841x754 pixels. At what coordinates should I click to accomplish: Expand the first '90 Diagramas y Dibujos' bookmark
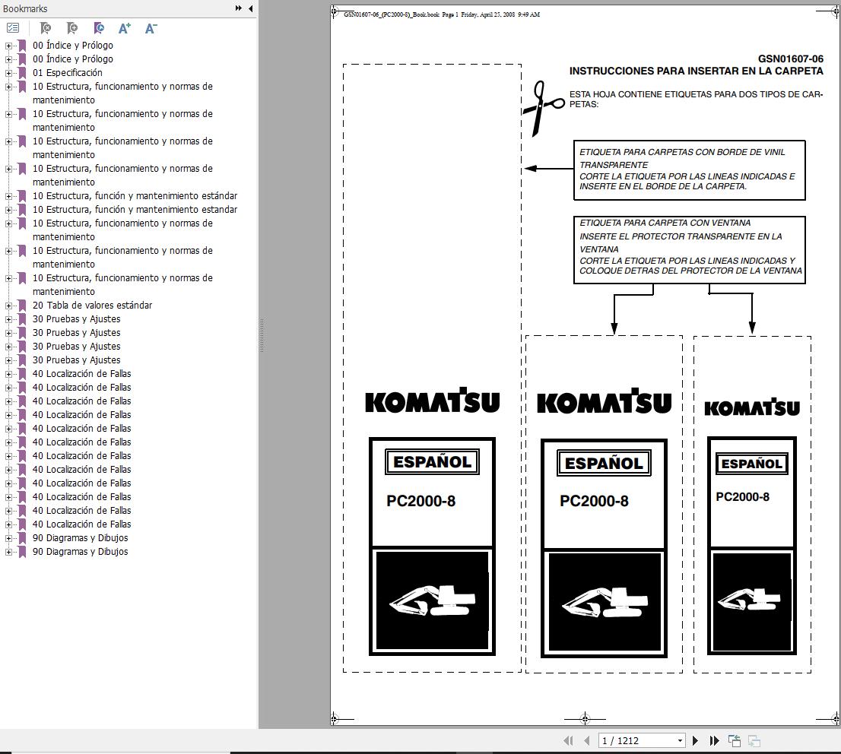point(8,538)
